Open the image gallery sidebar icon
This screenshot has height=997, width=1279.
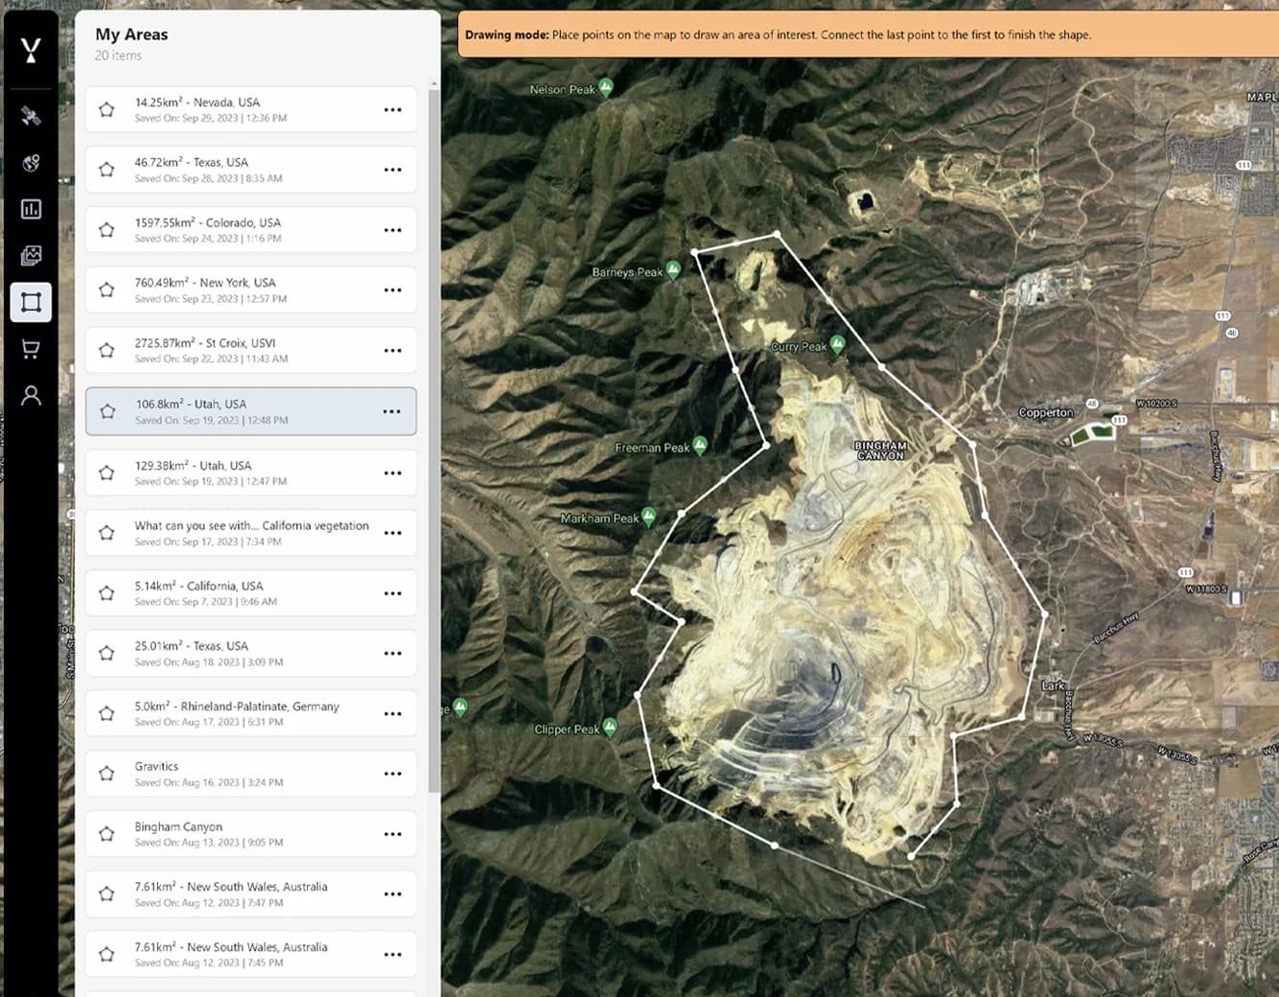[31, 255]
